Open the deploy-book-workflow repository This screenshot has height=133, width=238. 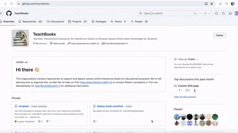110,106
